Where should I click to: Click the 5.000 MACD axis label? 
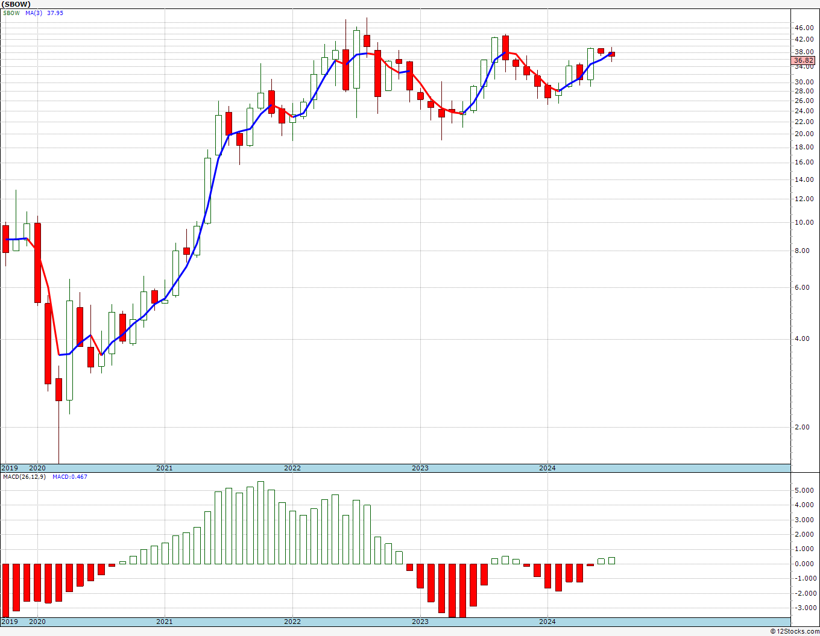tap(805, 490)
